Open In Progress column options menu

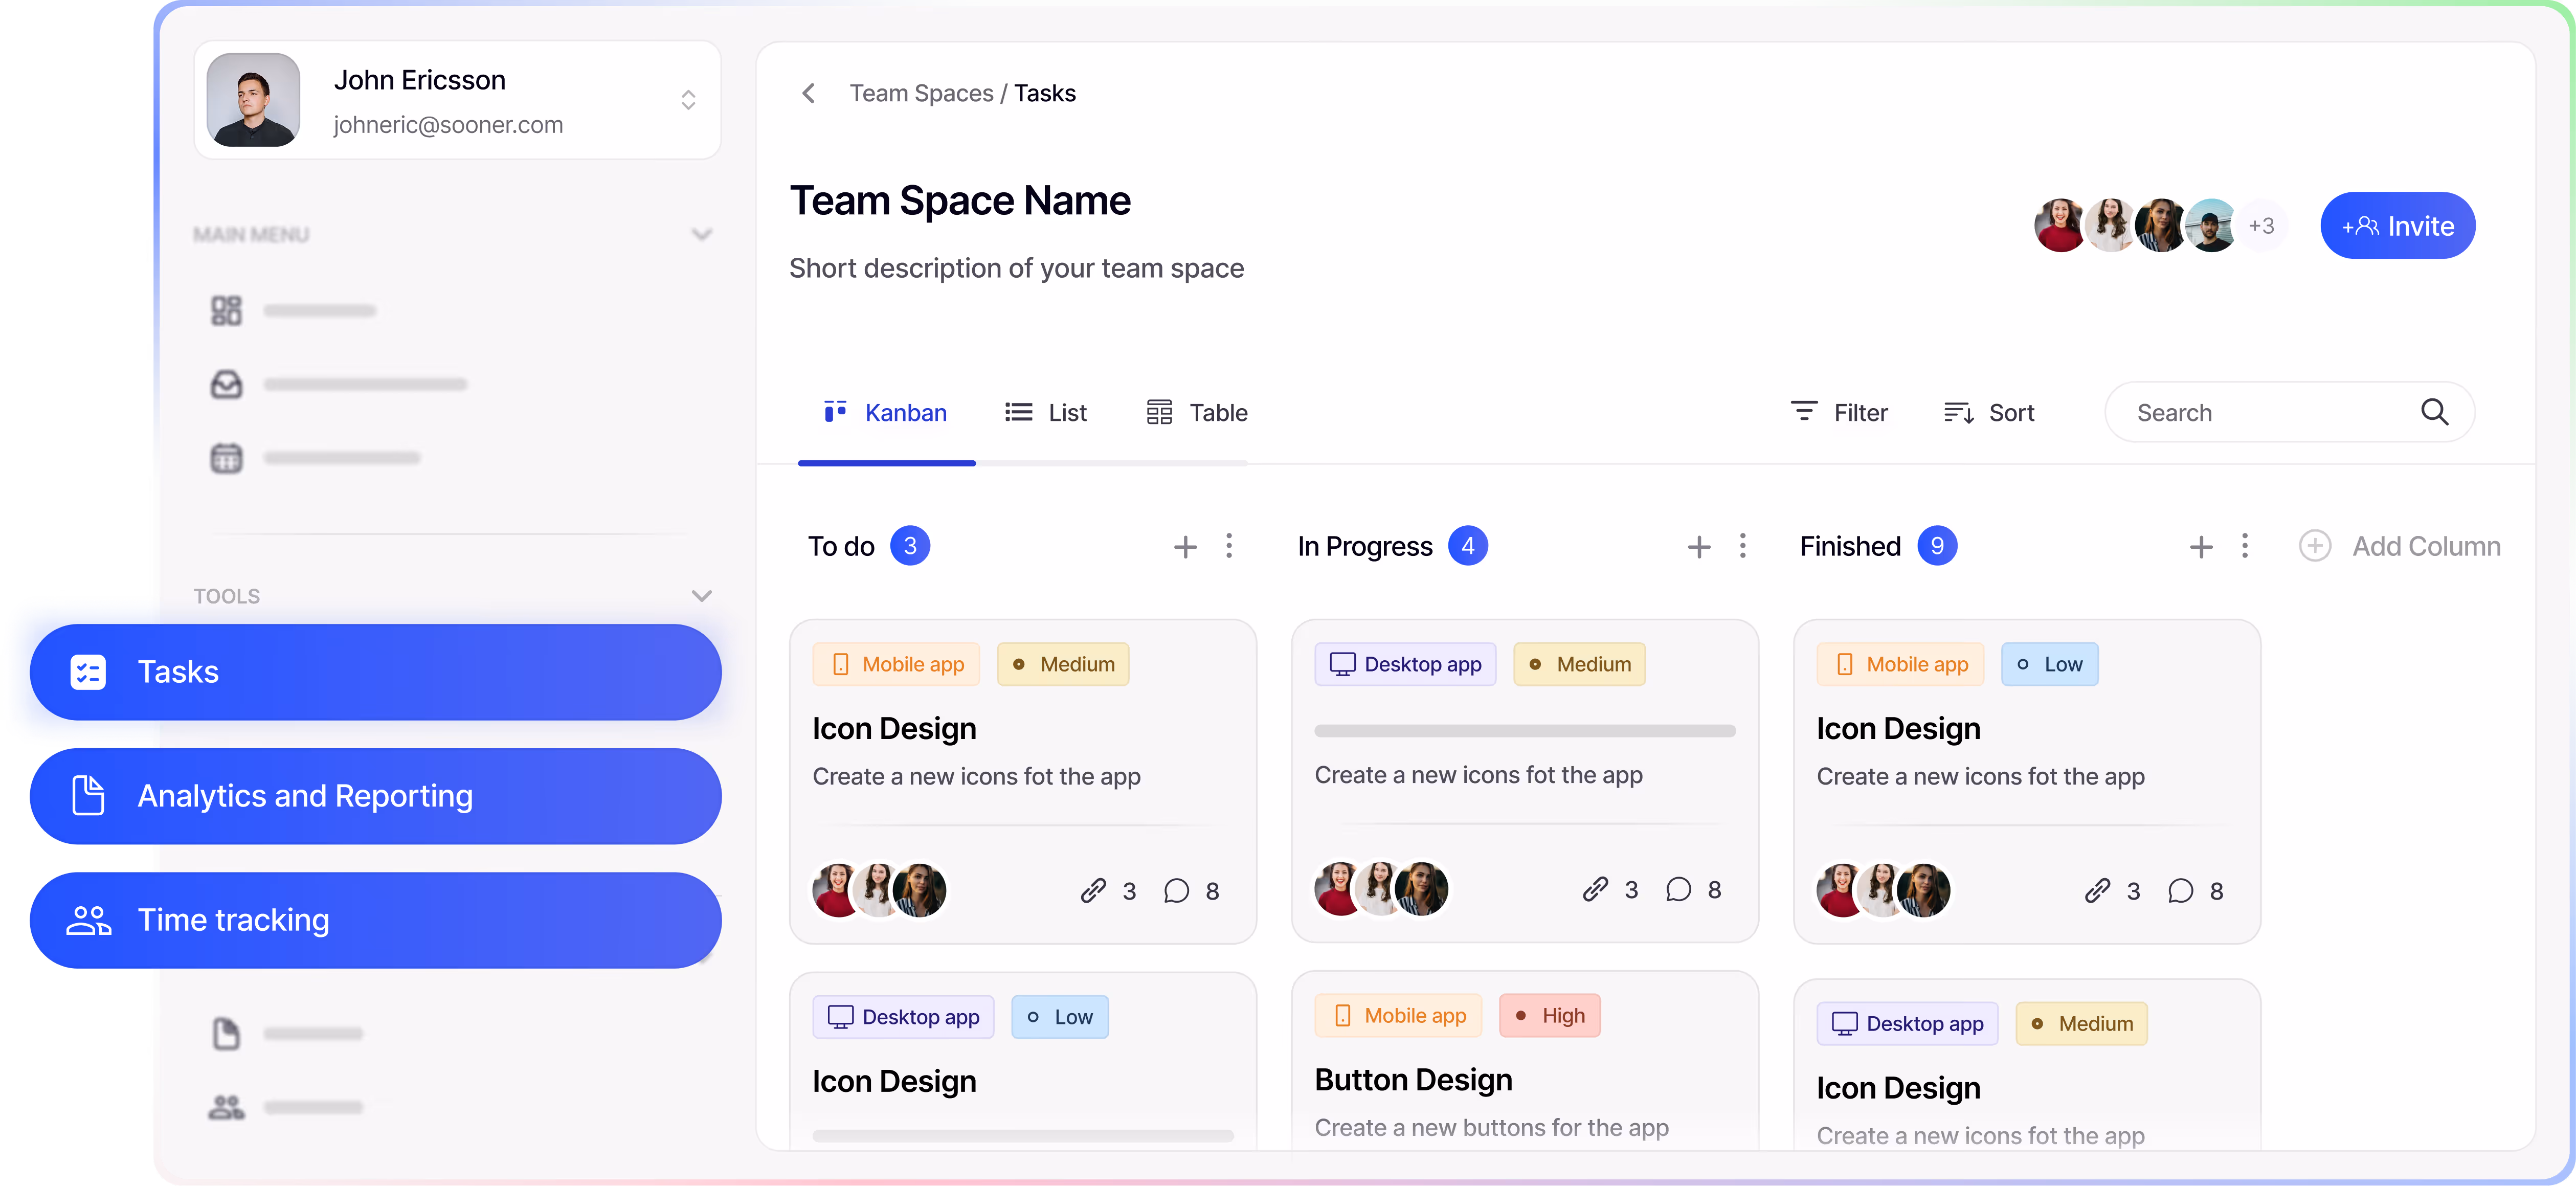click(1743, 546)
